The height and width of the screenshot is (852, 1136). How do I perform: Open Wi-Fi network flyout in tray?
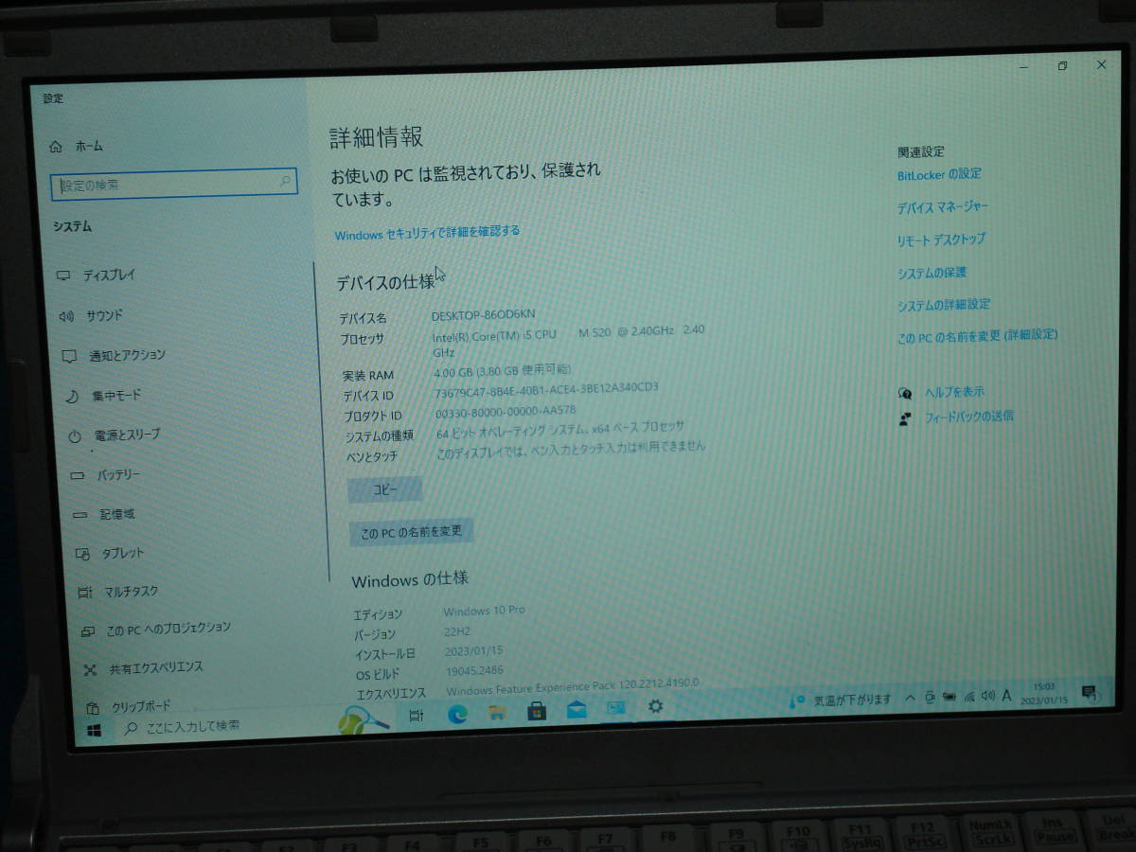tap(969, 697)
